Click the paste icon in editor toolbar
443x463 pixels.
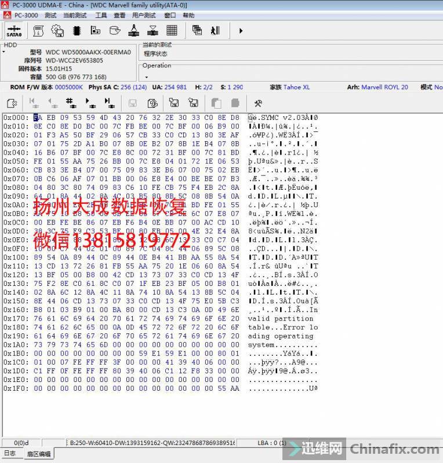[235, 103]
